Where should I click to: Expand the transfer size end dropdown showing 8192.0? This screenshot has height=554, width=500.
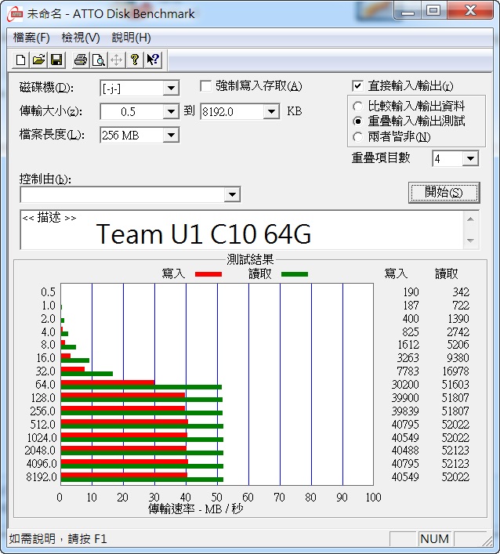[271, 111]
